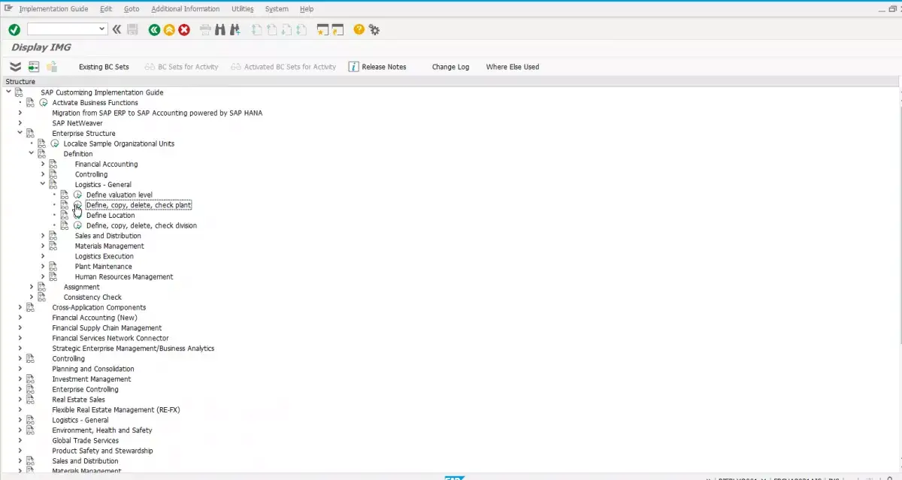Click the Print icon in toolbar
The width and height of the screenshot is (902, 480).
point(206,29)
